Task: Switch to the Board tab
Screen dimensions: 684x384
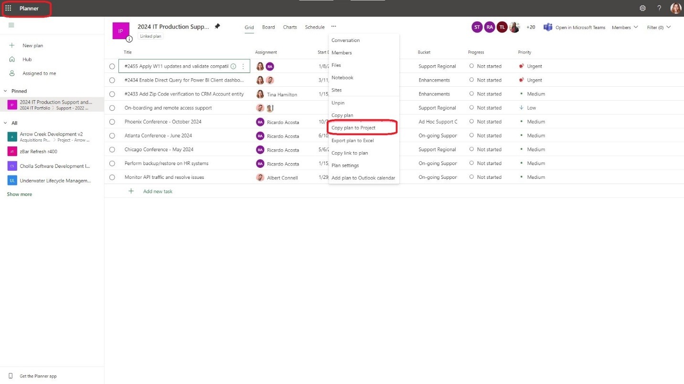Action: coord(268,27)
